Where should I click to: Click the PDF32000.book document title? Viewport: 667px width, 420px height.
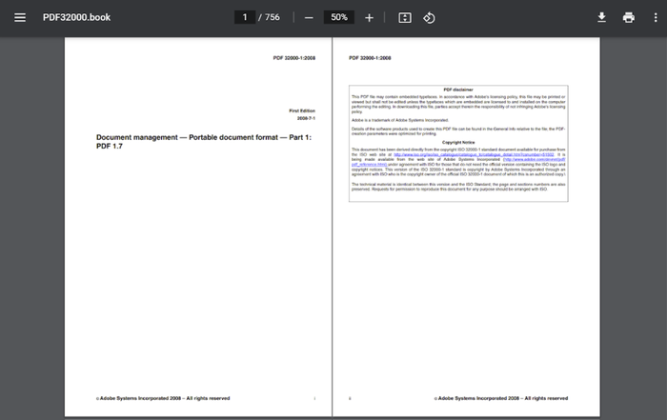76,17
